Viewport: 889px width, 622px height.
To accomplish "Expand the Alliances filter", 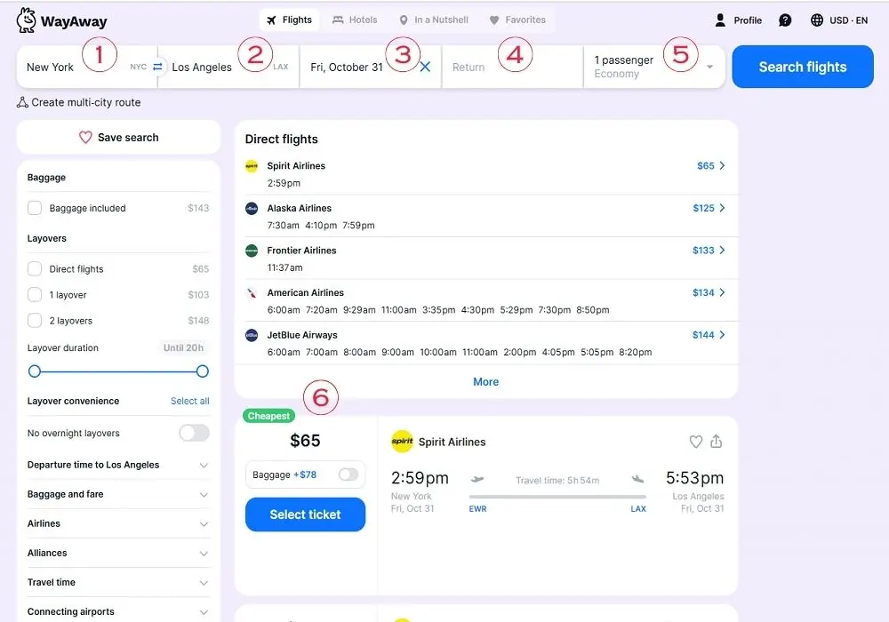I will tap(118, 553).
